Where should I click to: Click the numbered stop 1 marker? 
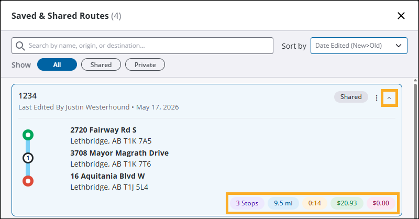(28, 158)
